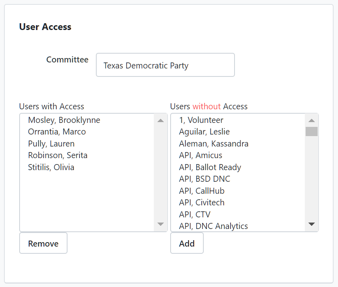Select Orrantia, Marco from access list
The height and width of the screenshot is (287, 338).
[57, 132]
